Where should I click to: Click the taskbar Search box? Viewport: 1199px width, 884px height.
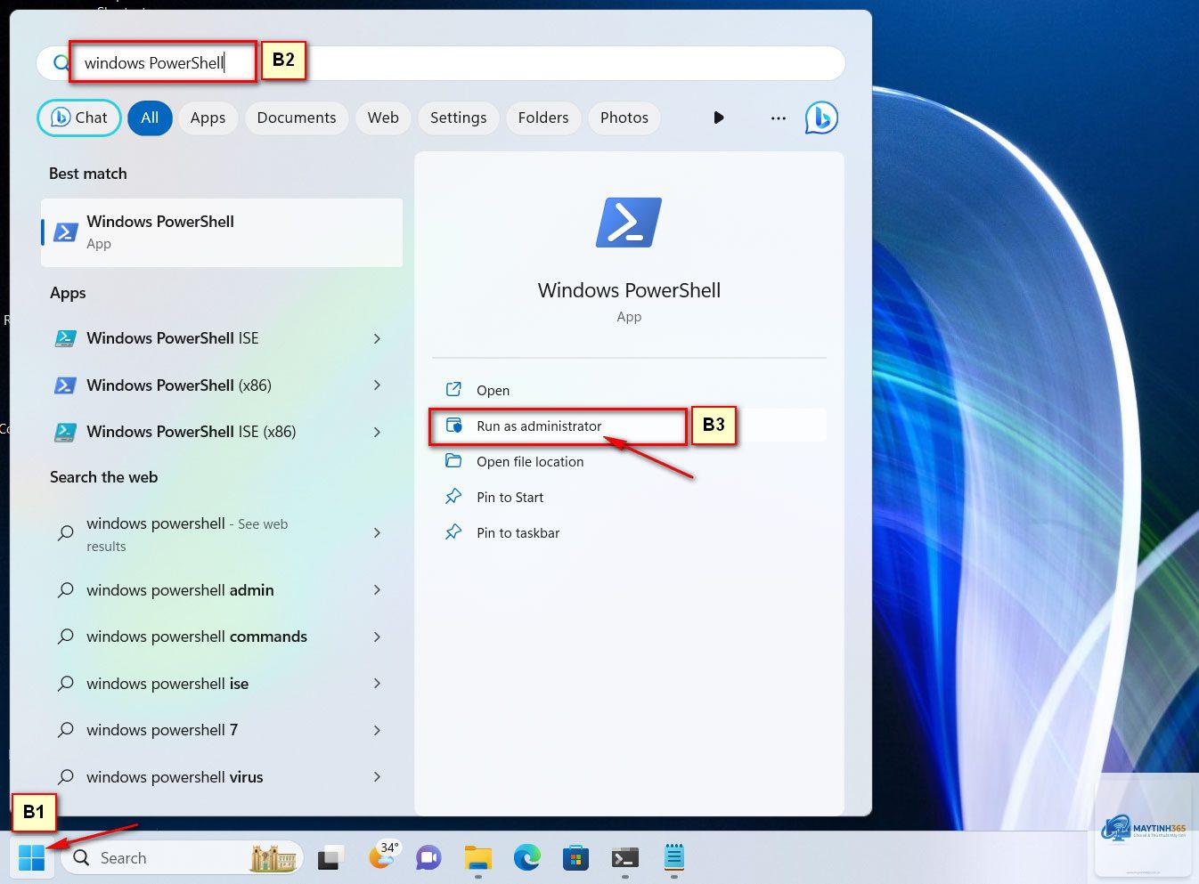pos(183,858)
